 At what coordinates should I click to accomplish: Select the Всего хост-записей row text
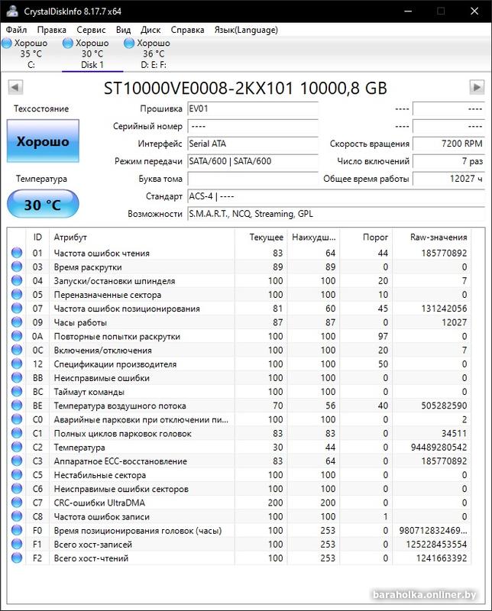92,545
